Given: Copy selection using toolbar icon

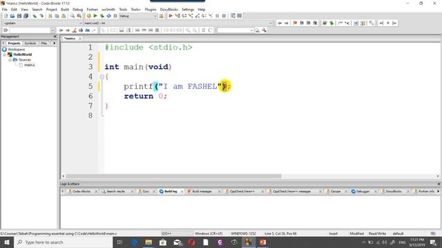Looking at the screenshot, I should [57, 16].
